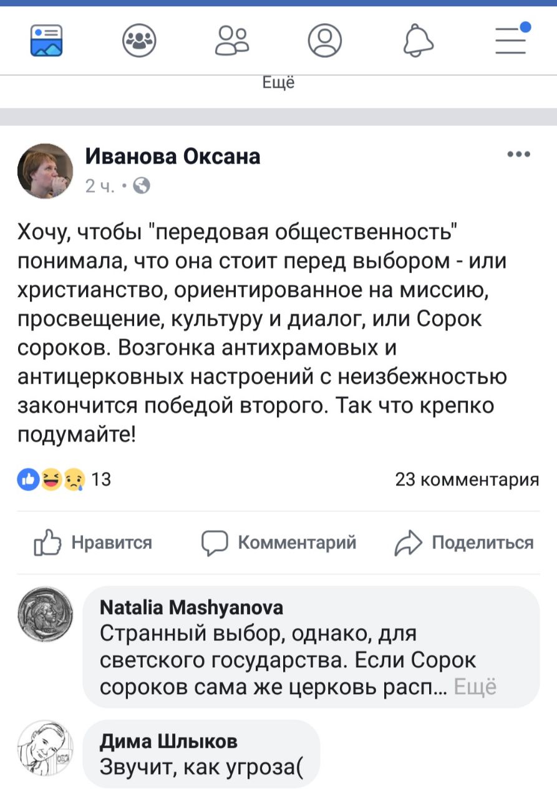Open post options three-dots menu
Screen dimensions: 557x799
[x=519, y=155]
